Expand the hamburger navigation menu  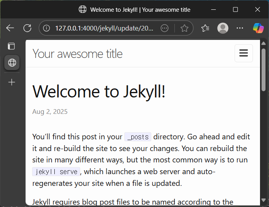(x=244, y=53)
